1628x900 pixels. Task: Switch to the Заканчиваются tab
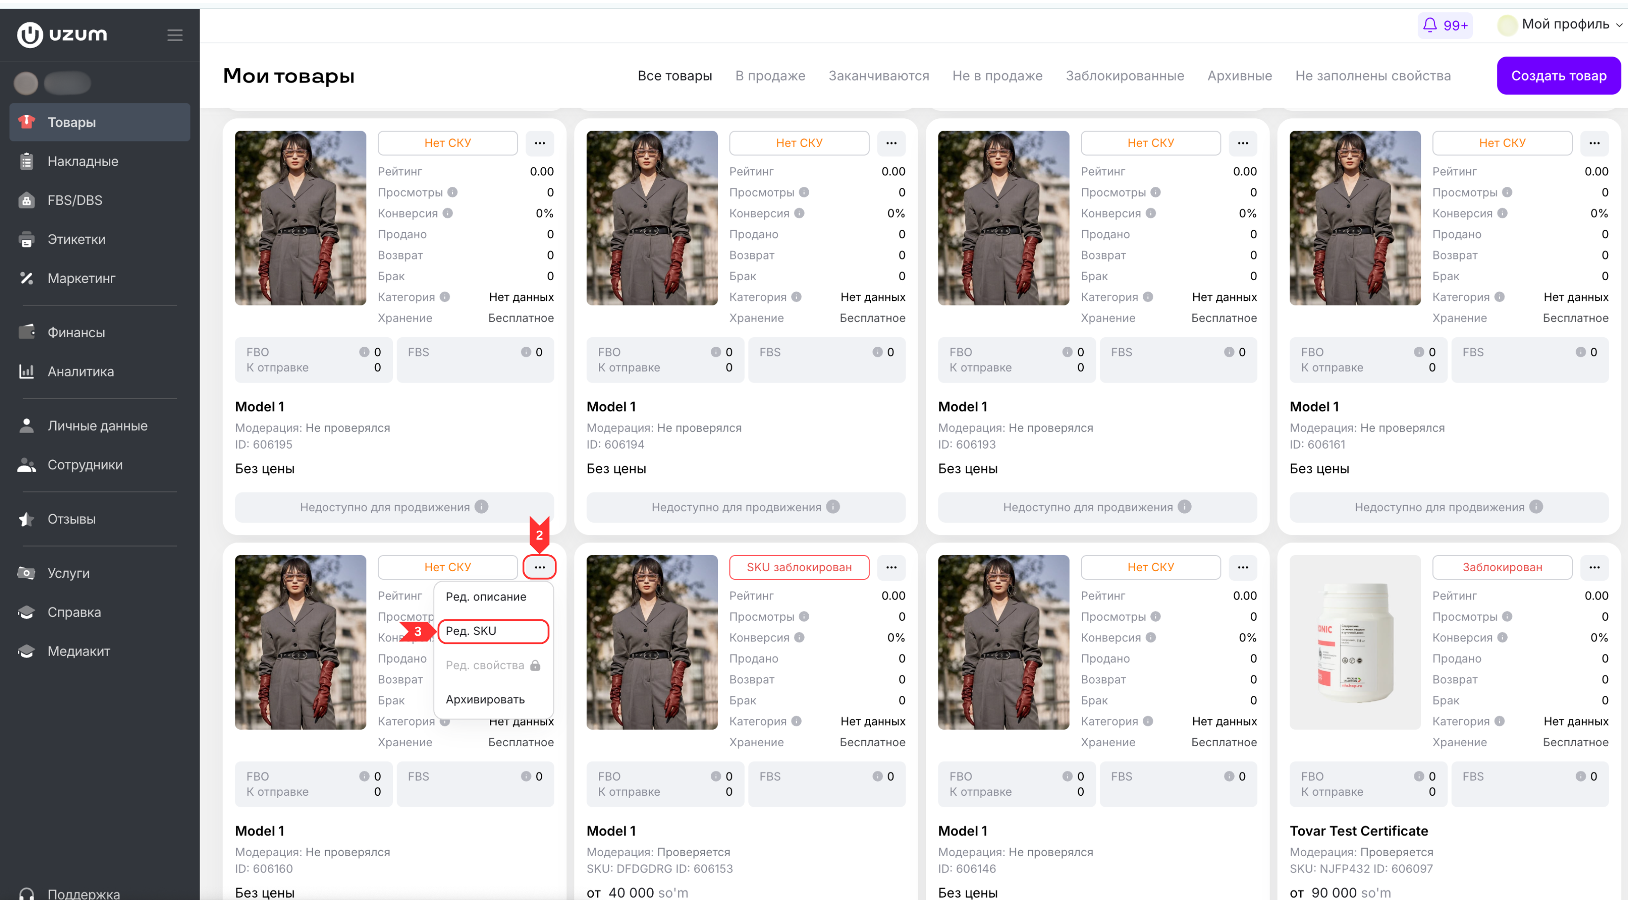[x=879, y=76]
